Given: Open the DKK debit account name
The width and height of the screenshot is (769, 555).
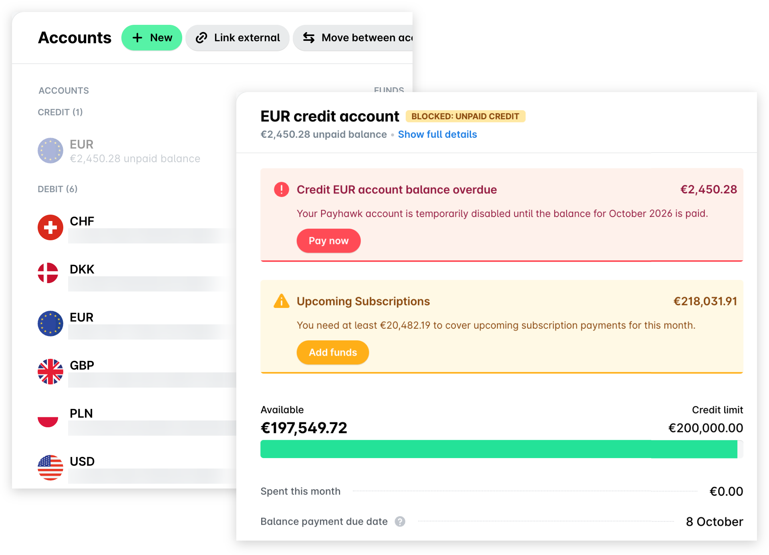Looking at the screenshot, I should click(x=82, y=269).
